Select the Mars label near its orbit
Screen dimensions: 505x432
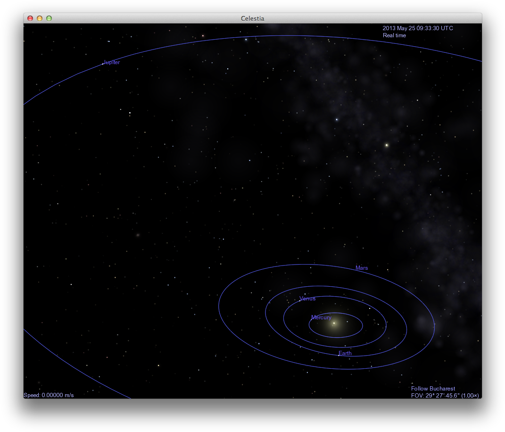(x=362, y=268)
